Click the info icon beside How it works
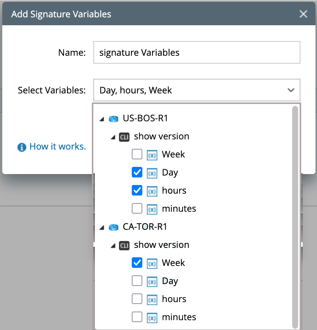317x330 pixels. pos(22,147)
